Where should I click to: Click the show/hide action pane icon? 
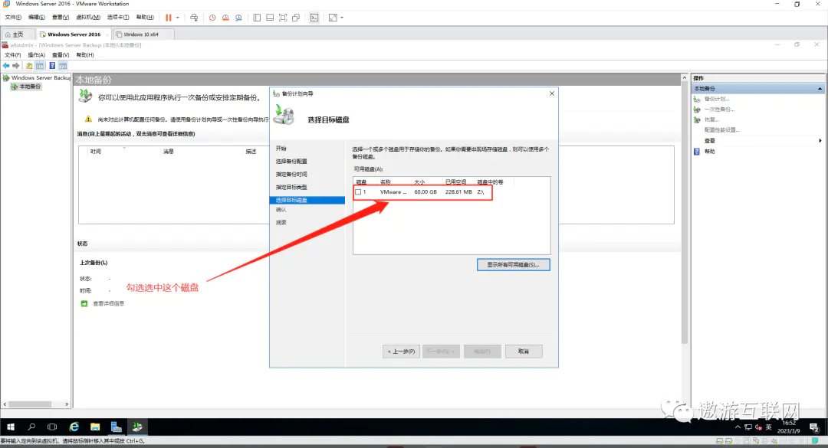click(x=63, y=66)
